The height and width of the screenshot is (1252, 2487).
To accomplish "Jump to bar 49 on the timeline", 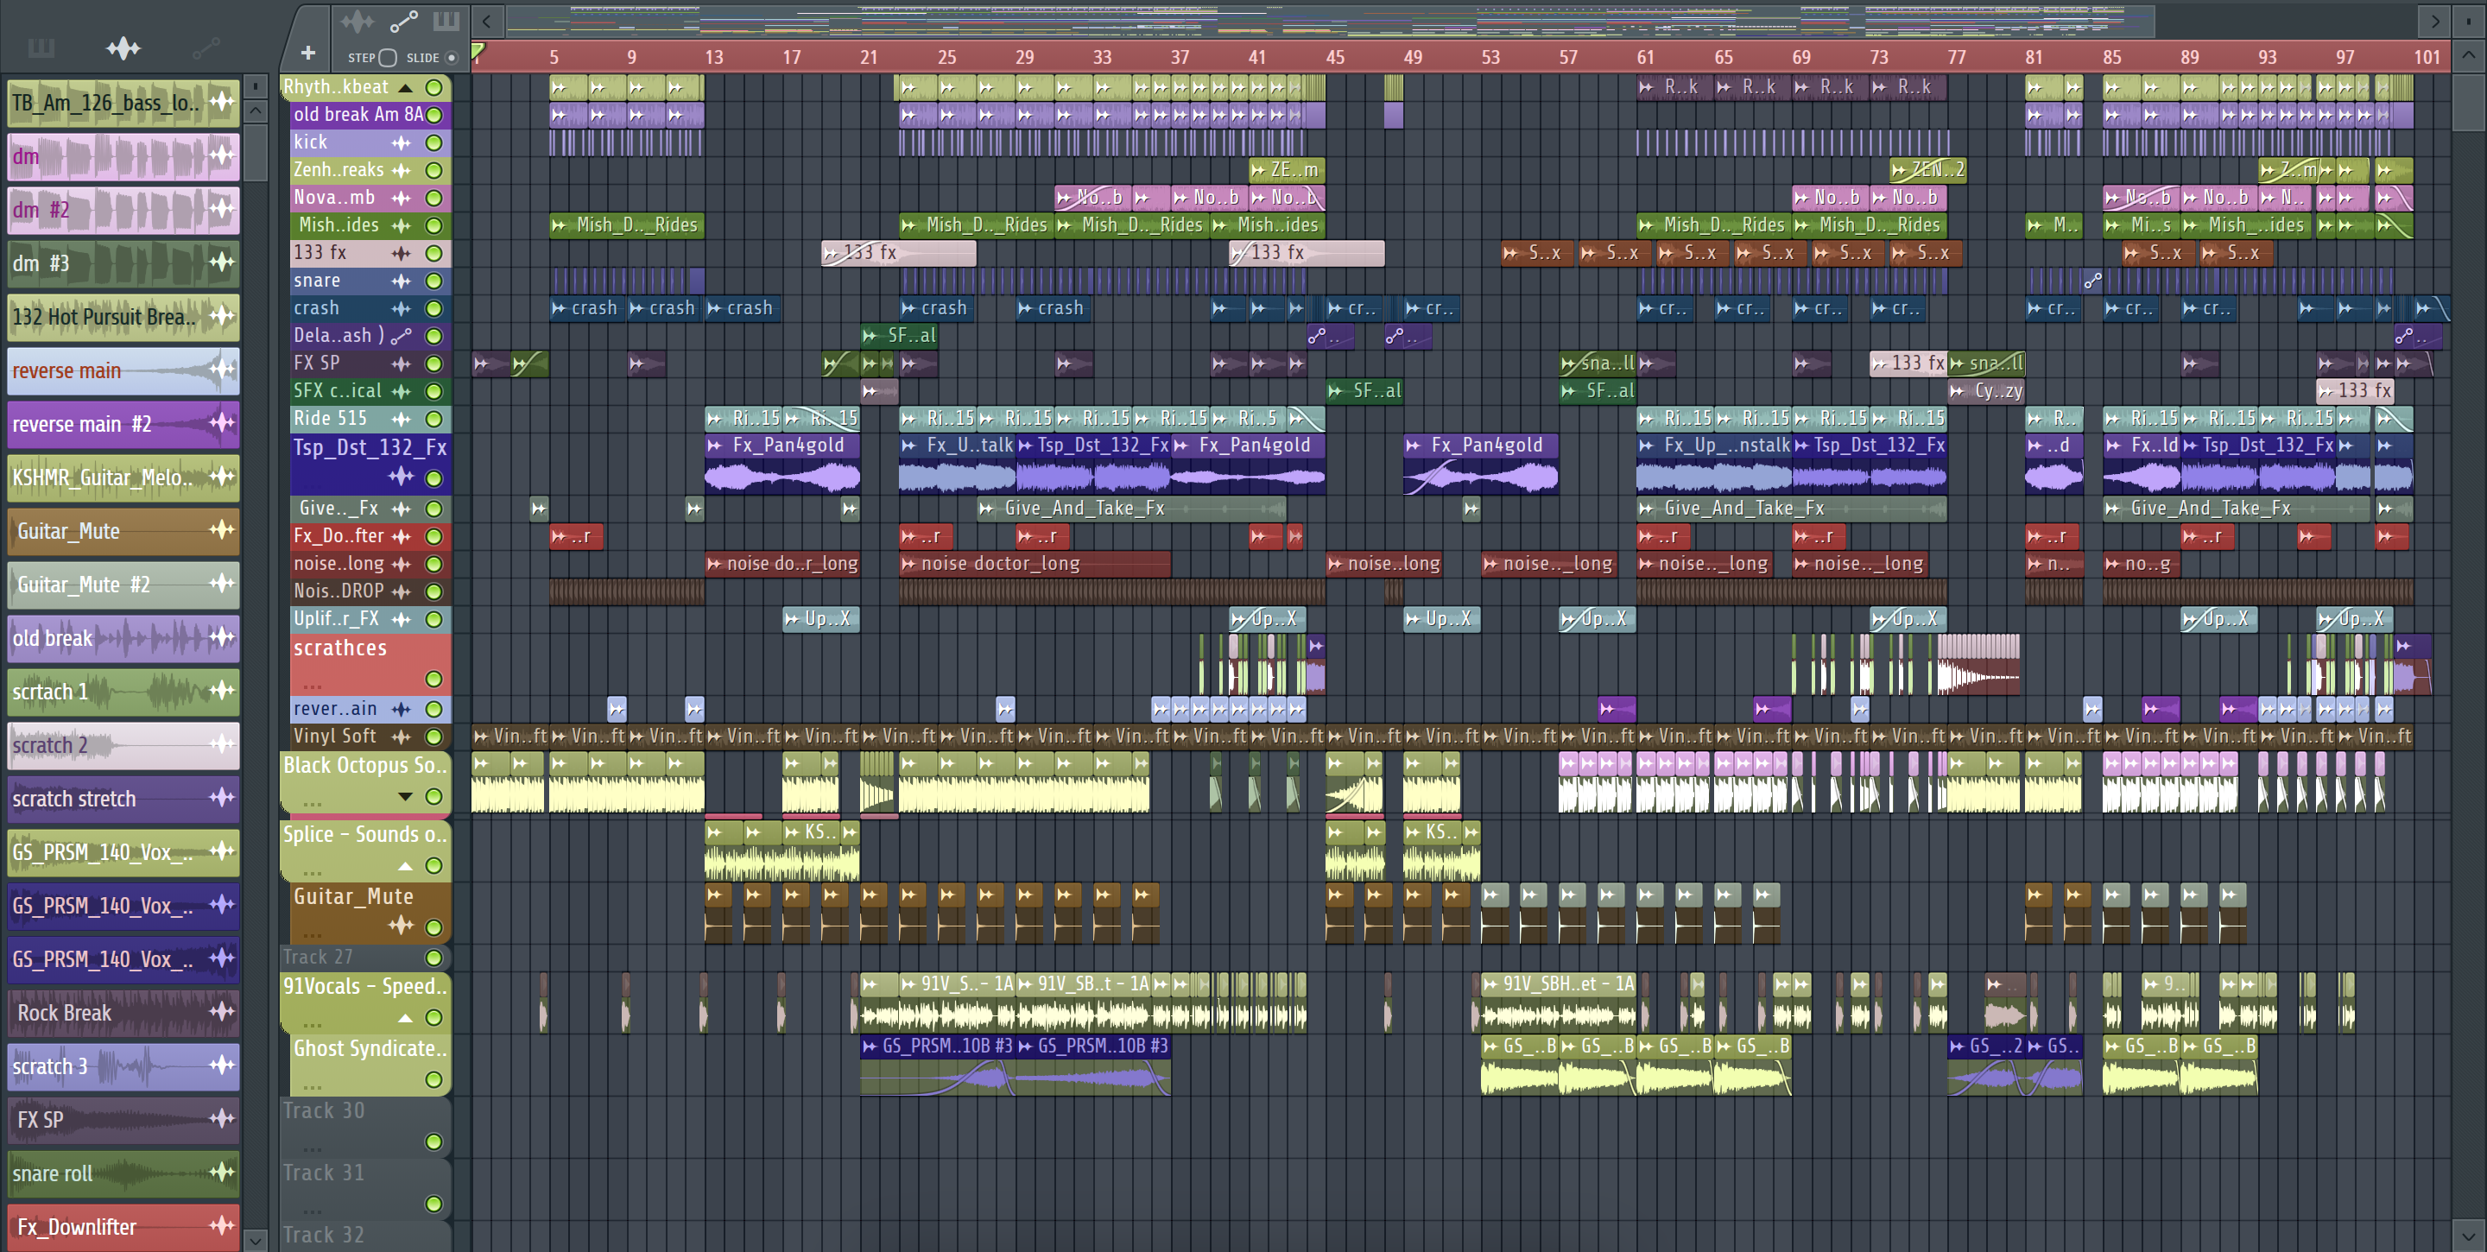I will [1413, 57].
